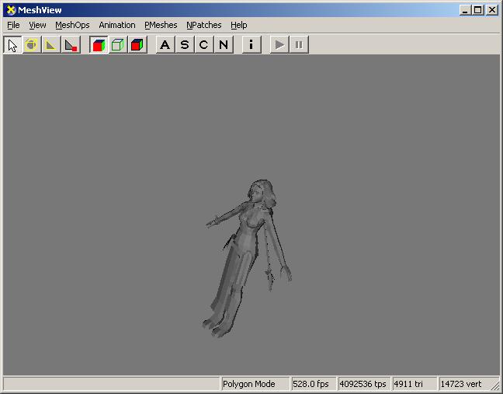Image resolution: width=503 pixels, height=394 pixels.
Task: Open the MeshOps menu
Action: tap(72, 25)
